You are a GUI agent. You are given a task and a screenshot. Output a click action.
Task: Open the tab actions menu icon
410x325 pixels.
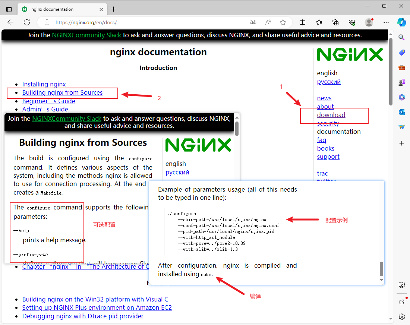9,9
